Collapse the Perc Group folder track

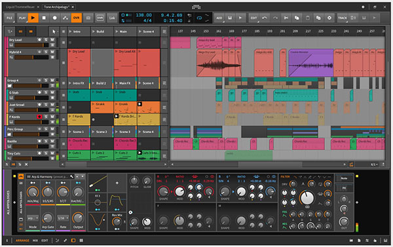[x=9, y=134]
